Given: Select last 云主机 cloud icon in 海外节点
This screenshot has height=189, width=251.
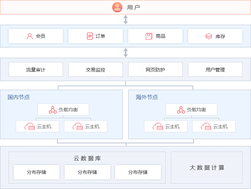Looking at the screenshot, I should click(206, 126).
